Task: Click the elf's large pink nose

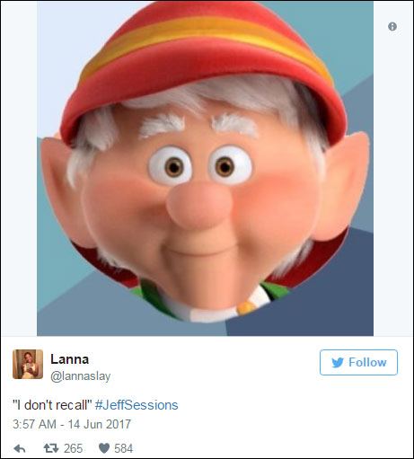Action: point(199,205)
